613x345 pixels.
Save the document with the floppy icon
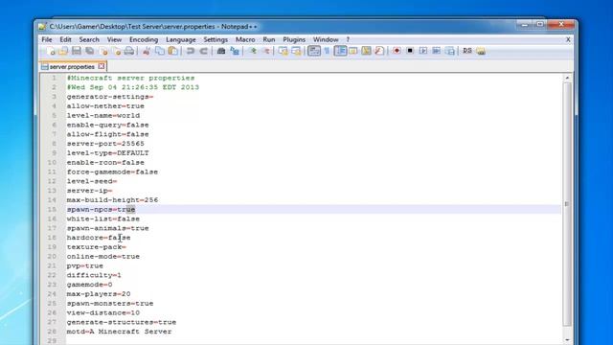77,51
